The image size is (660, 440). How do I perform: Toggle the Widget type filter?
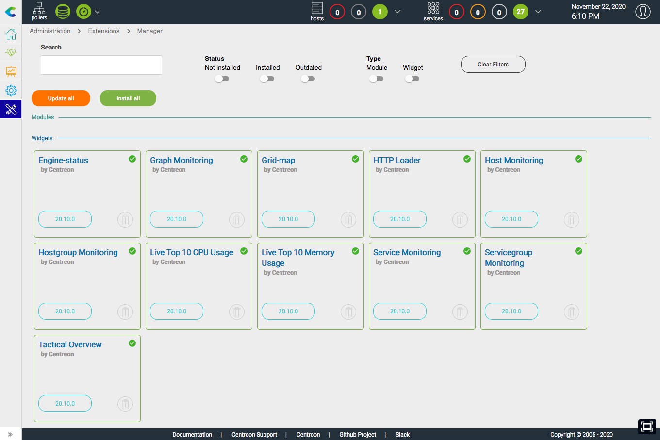[412, 79]
